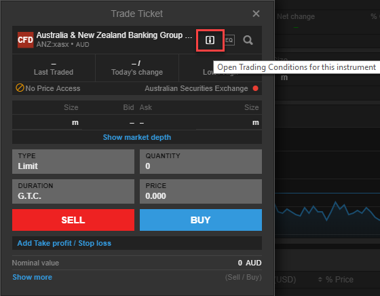Click the PRICE input field
380x296 pixels.
201,191
